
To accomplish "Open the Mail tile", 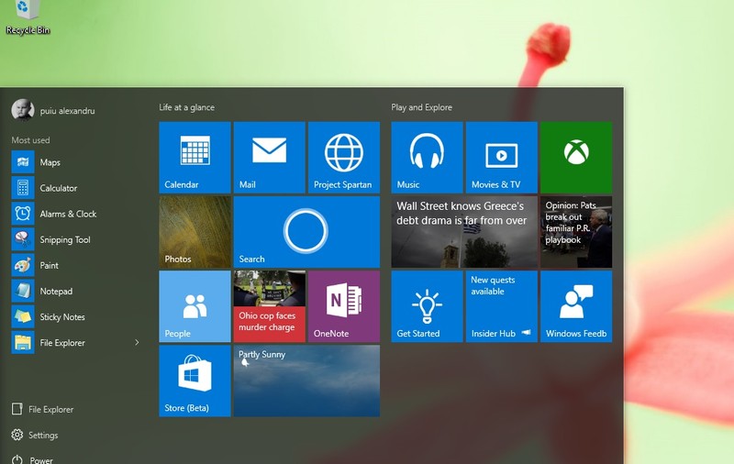I will click(269, 157).
